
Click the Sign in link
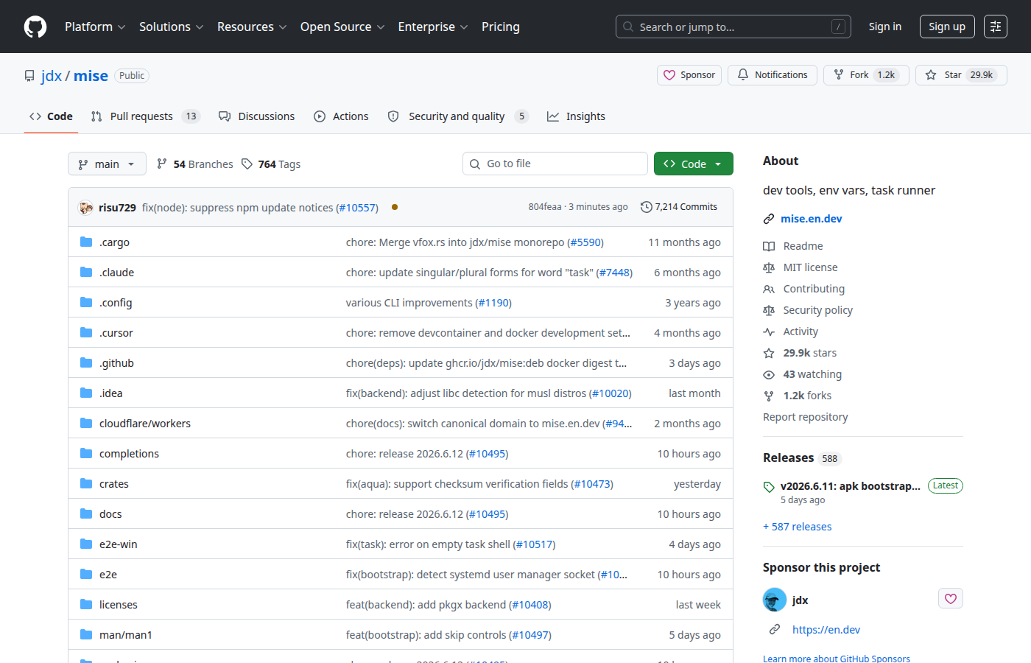point(885,27)
